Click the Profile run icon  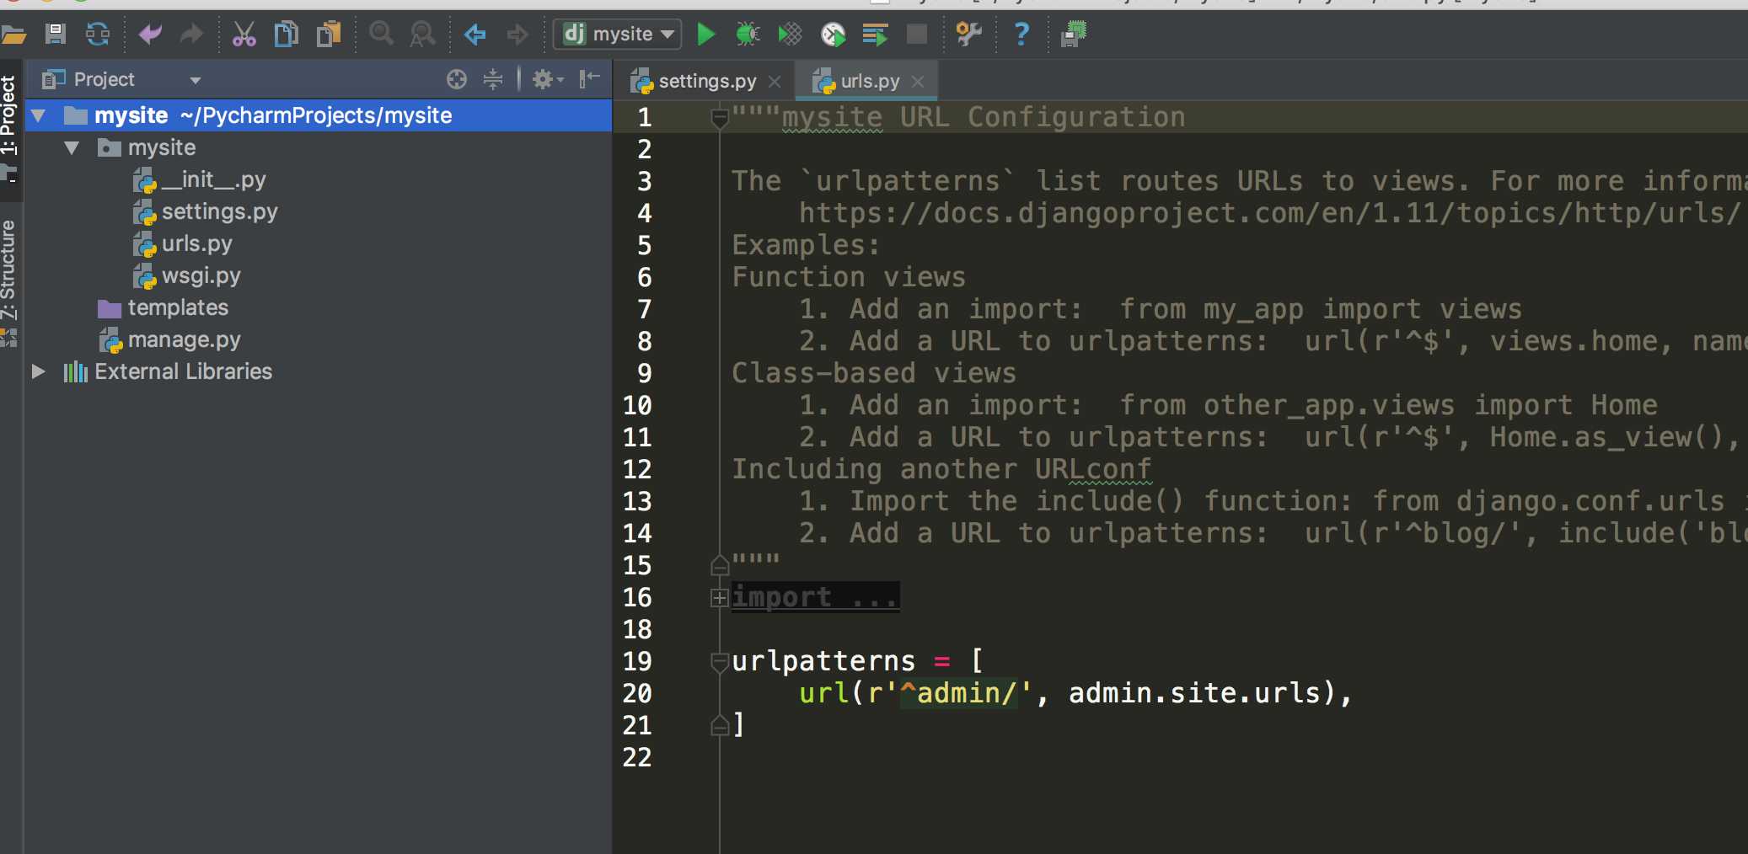pos(833,35)
